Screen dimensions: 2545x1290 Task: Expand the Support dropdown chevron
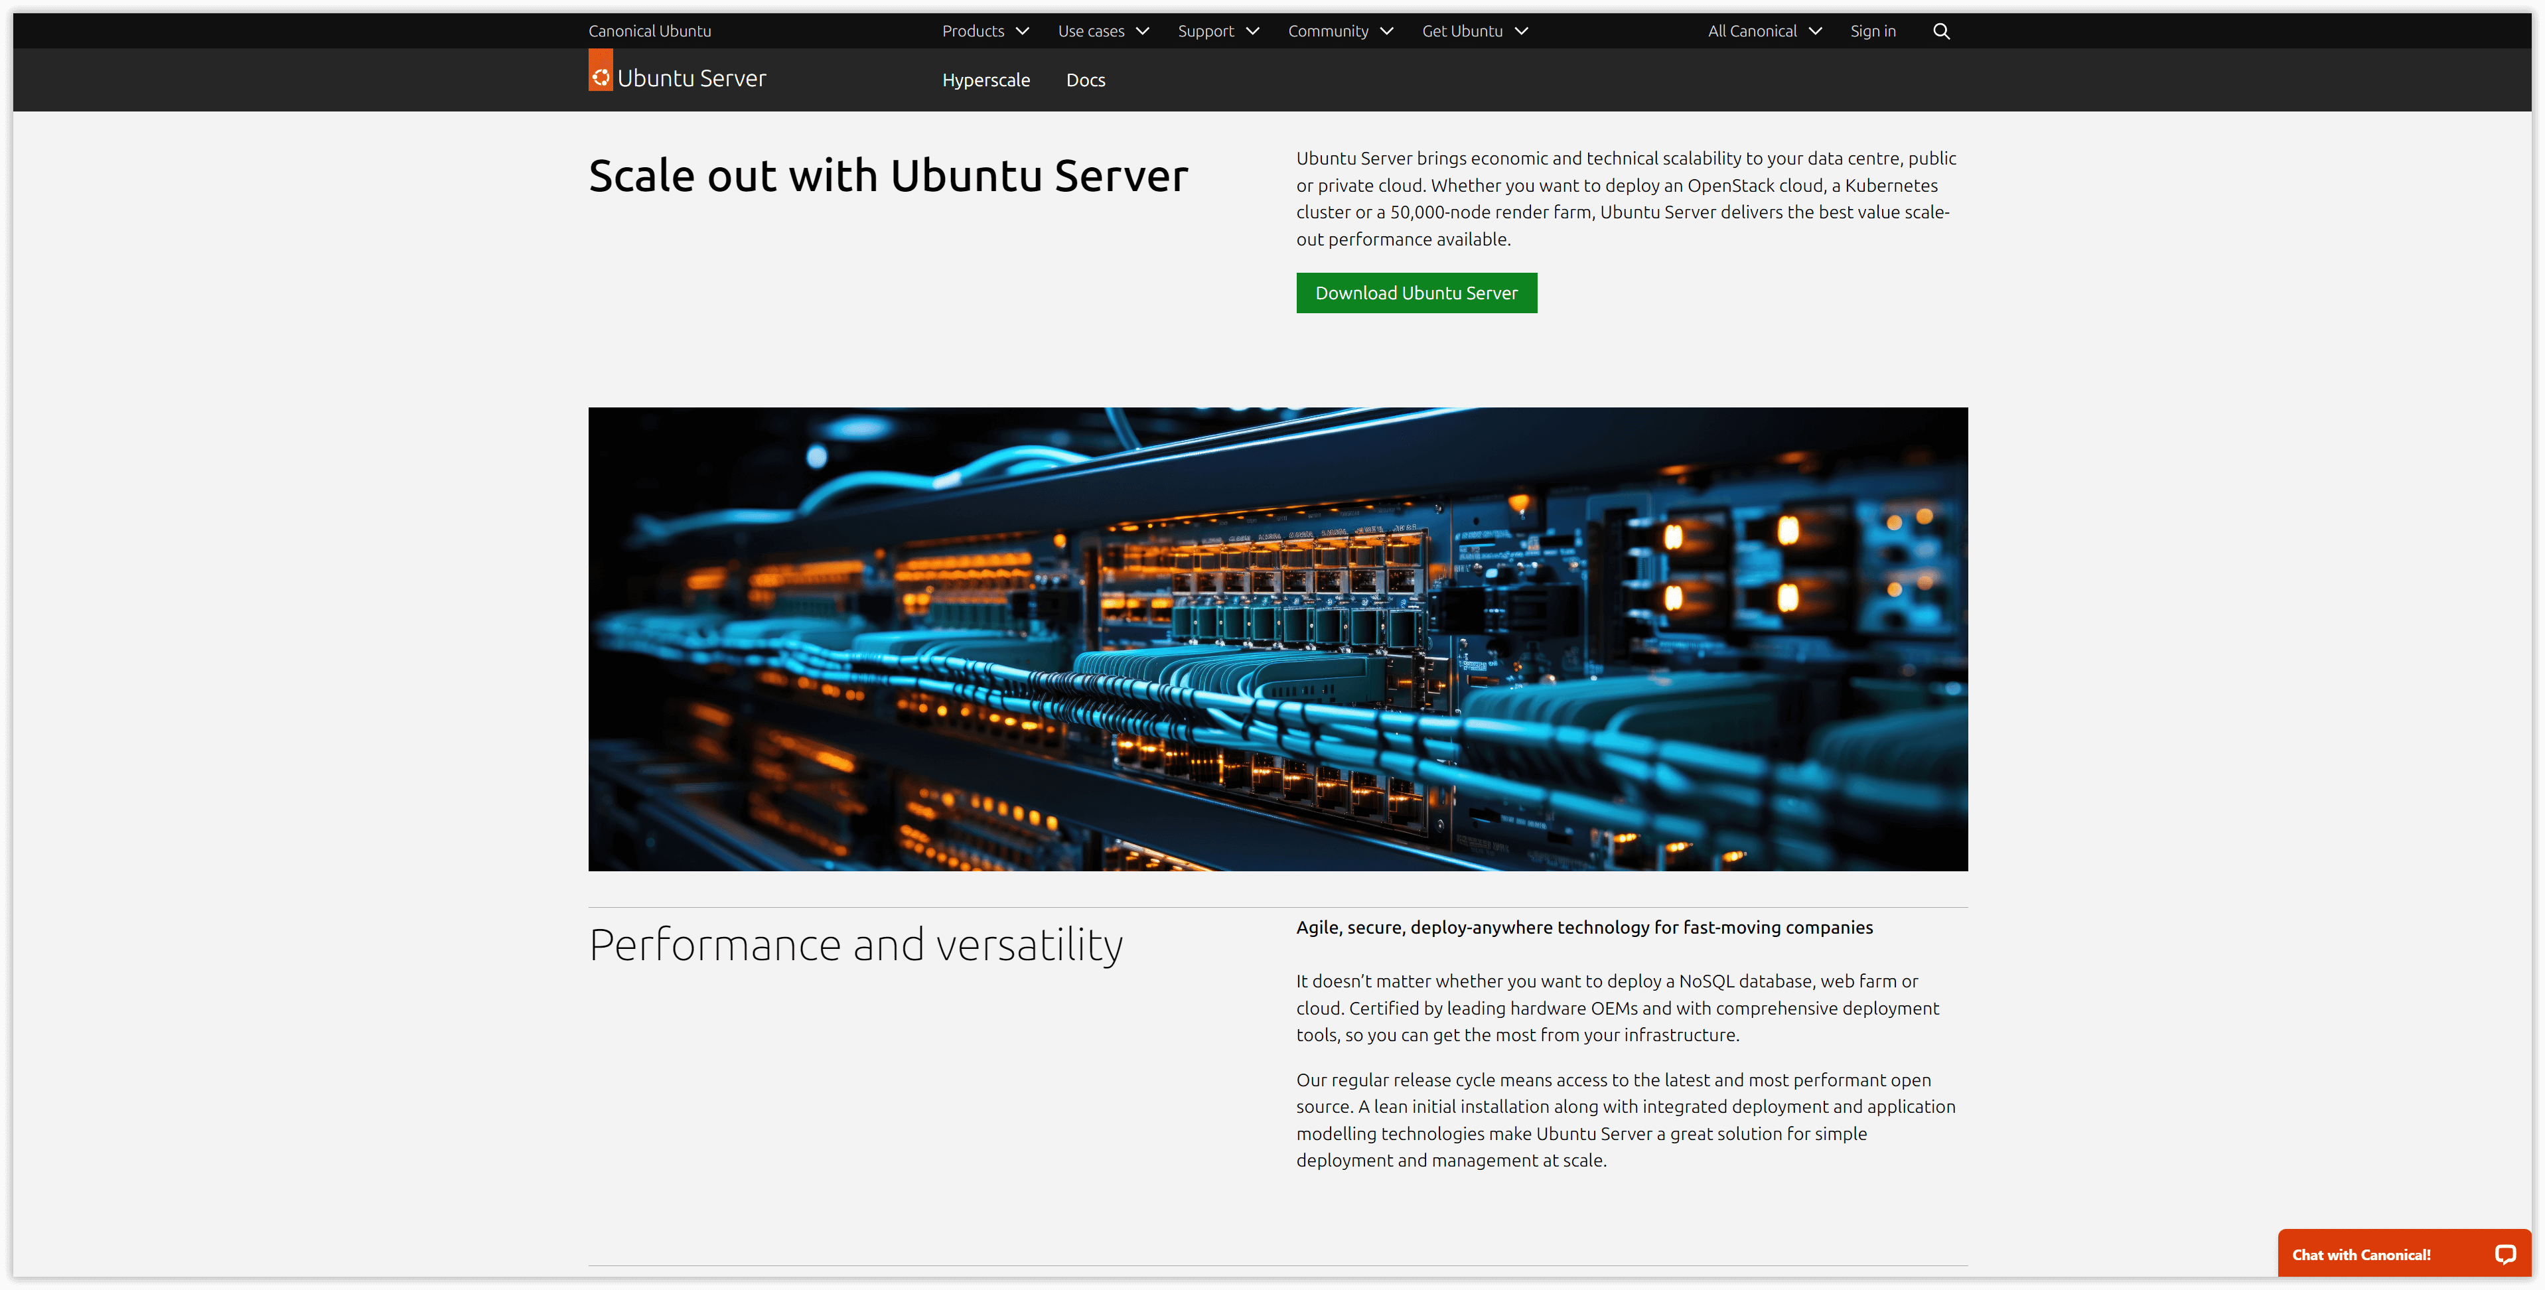click(x=1253, y=31)
